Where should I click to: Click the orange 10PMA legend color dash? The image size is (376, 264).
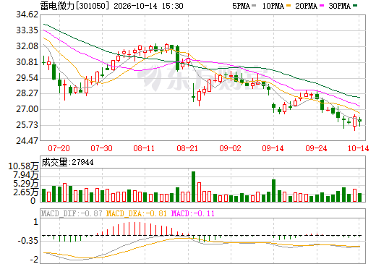288,5
